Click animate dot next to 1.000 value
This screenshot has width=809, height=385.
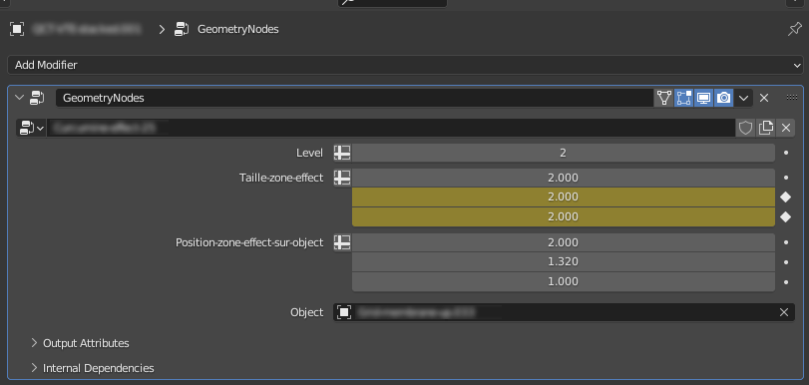pos(786,282)
